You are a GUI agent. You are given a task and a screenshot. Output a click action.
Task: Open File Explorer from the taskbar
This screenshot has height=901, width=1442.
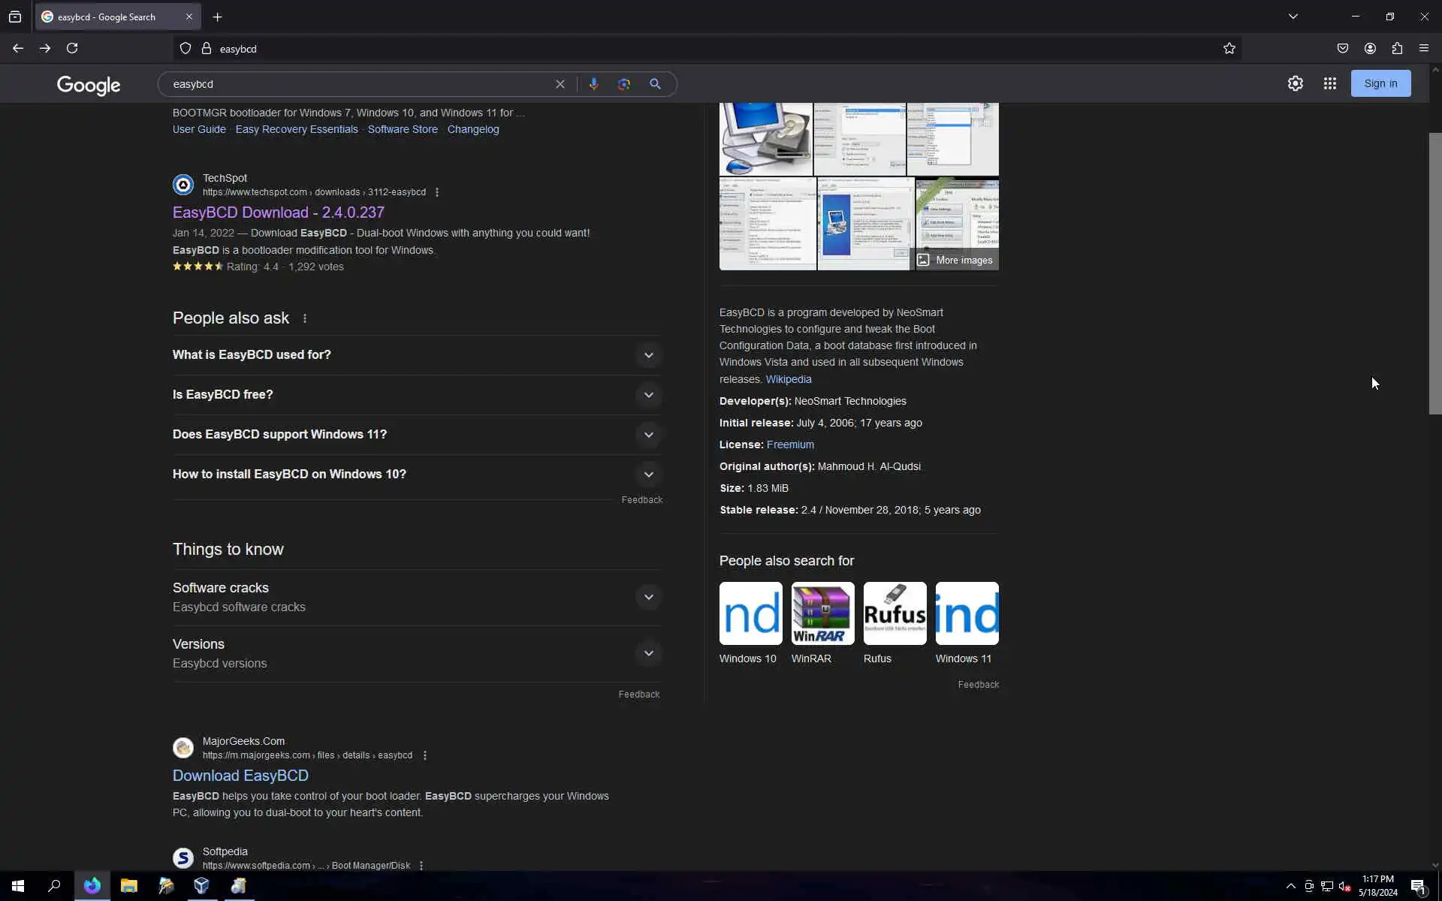pos(128,886)
